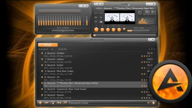Toggle the orange marker beside the Jealous track
The image size is (192, 108).
(x=42, y=59)
